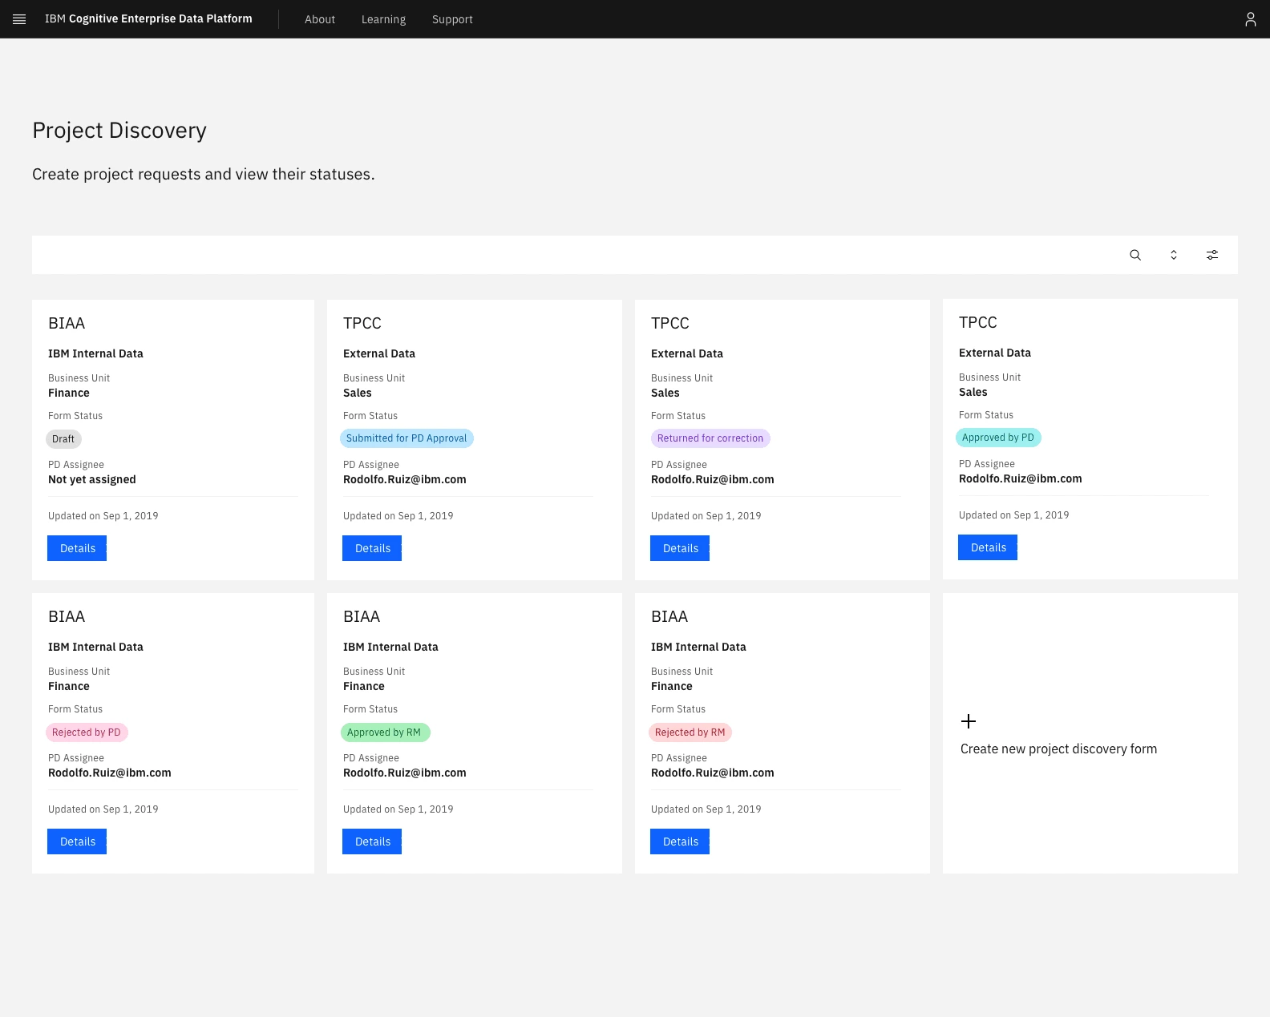This screenshot has height=1017, width=1270.
Task: Open Details for the Rejected by PD card
Action: [77, 841]
